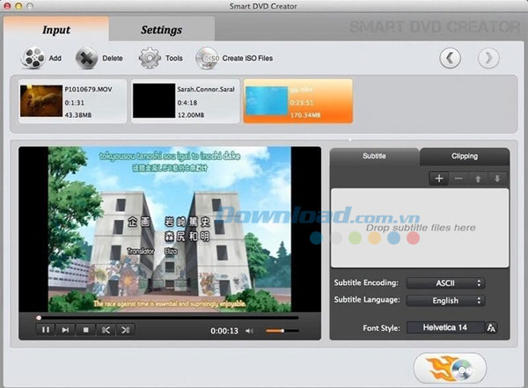Click the Add video icon

[x=33, y=58]
